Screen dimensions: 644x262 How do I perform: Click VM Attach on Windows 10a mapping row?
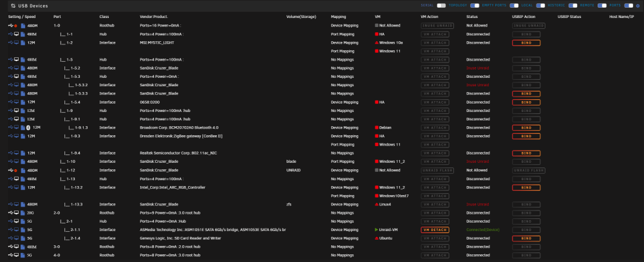click(435, 42)
